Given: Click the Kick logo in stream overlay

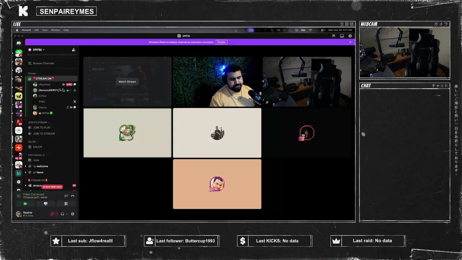Looking at the screenshot, I should pos(23,11).
